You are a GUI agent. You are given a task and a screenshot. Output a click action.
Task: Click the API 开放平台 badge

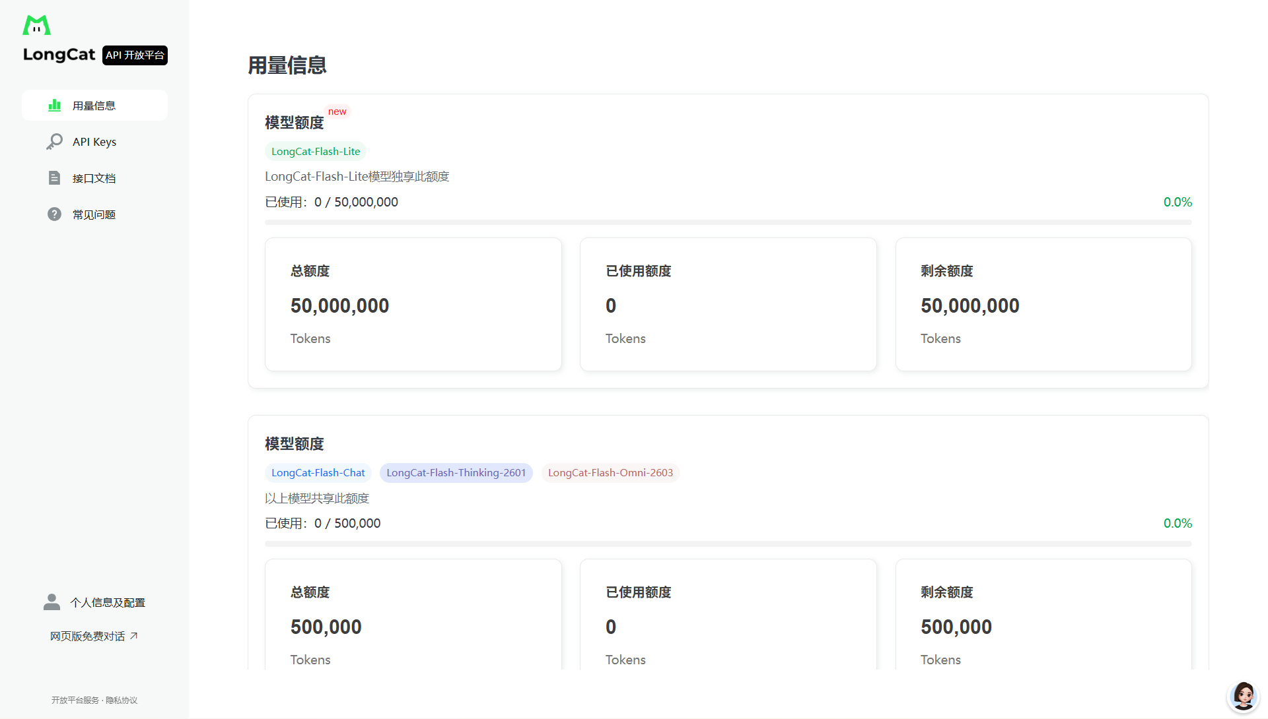point(135,55)
